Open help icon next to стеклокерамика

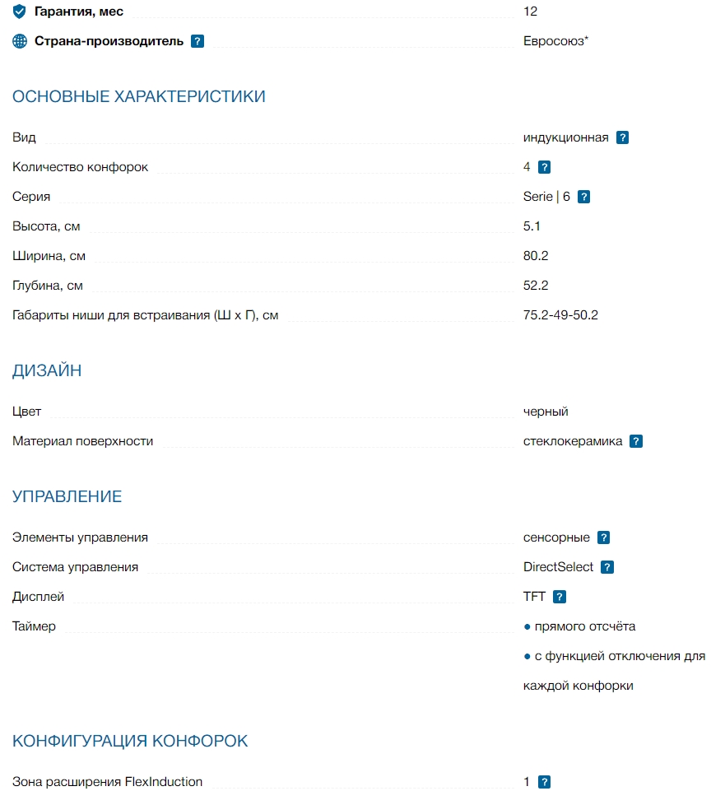(x=636, y=442)
